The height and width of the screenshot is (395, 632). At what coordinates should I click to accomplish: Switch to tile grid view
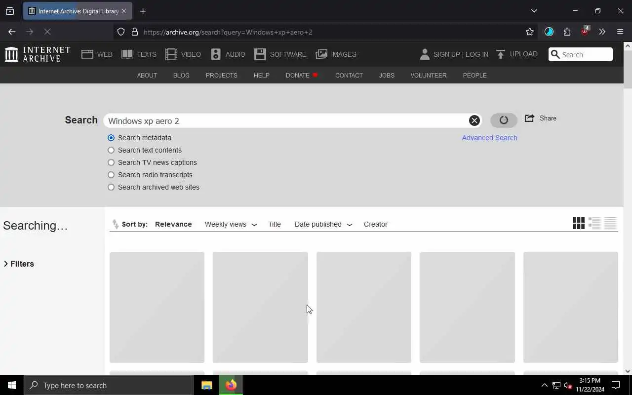(578, 223)
